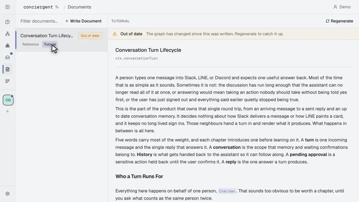359x202 pixels.
Task: Open the conciergent project switcher arrows
Action: tap(57, 7)
